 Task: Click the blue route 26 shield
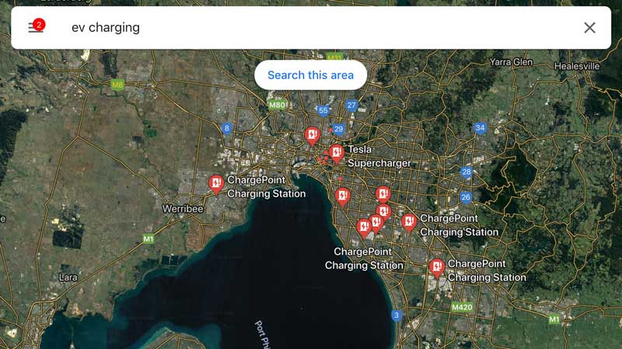[466, 197]
